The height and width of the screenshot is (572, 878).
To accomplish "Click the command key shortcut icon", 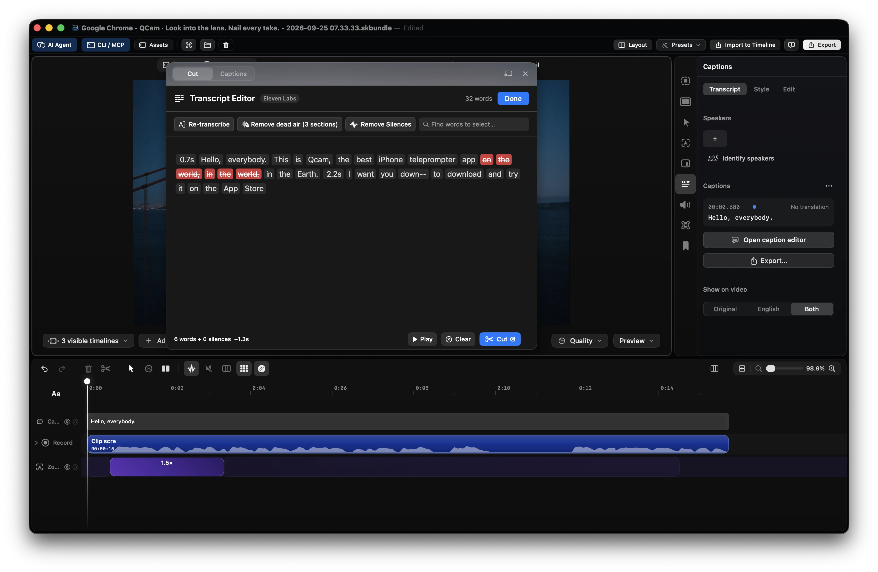I will click(189, 45).
